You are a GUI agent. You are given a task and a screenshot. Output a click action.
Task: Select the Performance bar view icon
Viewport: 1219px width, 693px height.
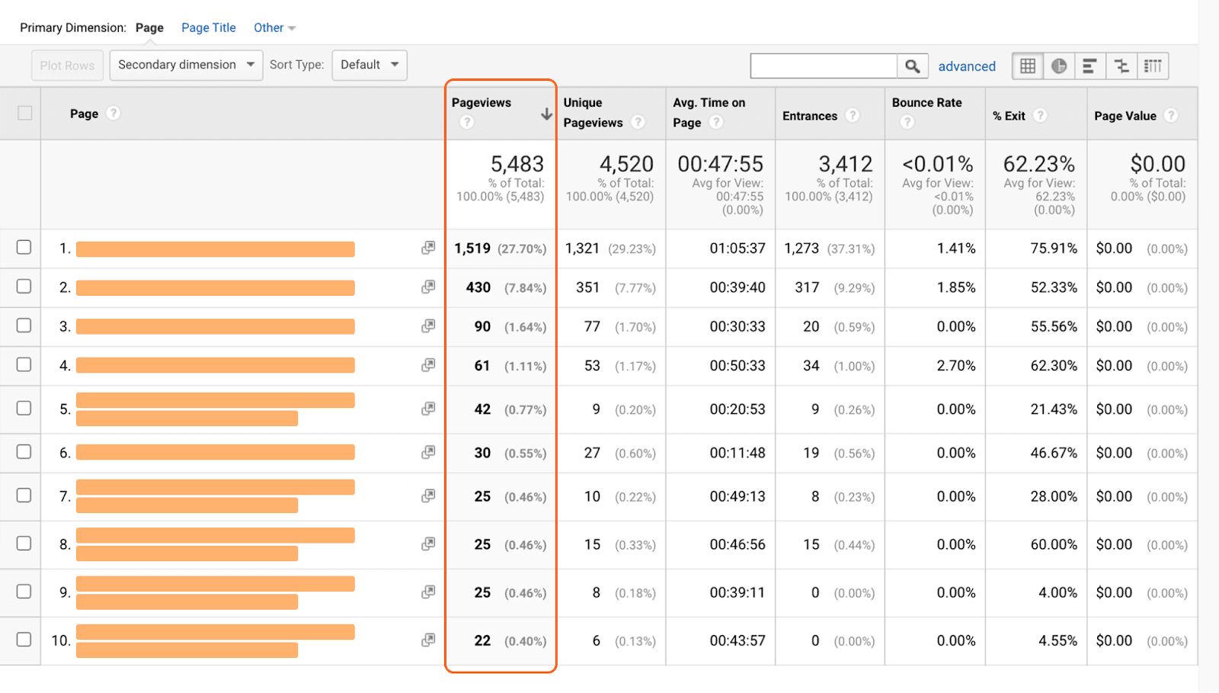point(1090,66)
